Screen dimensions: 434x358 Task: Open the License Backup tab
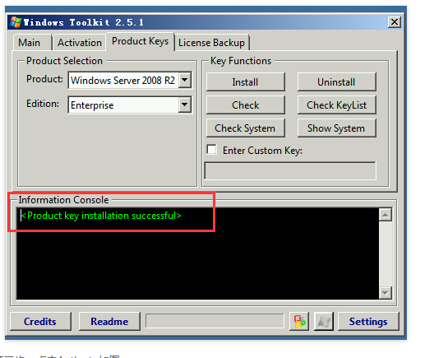212,43
